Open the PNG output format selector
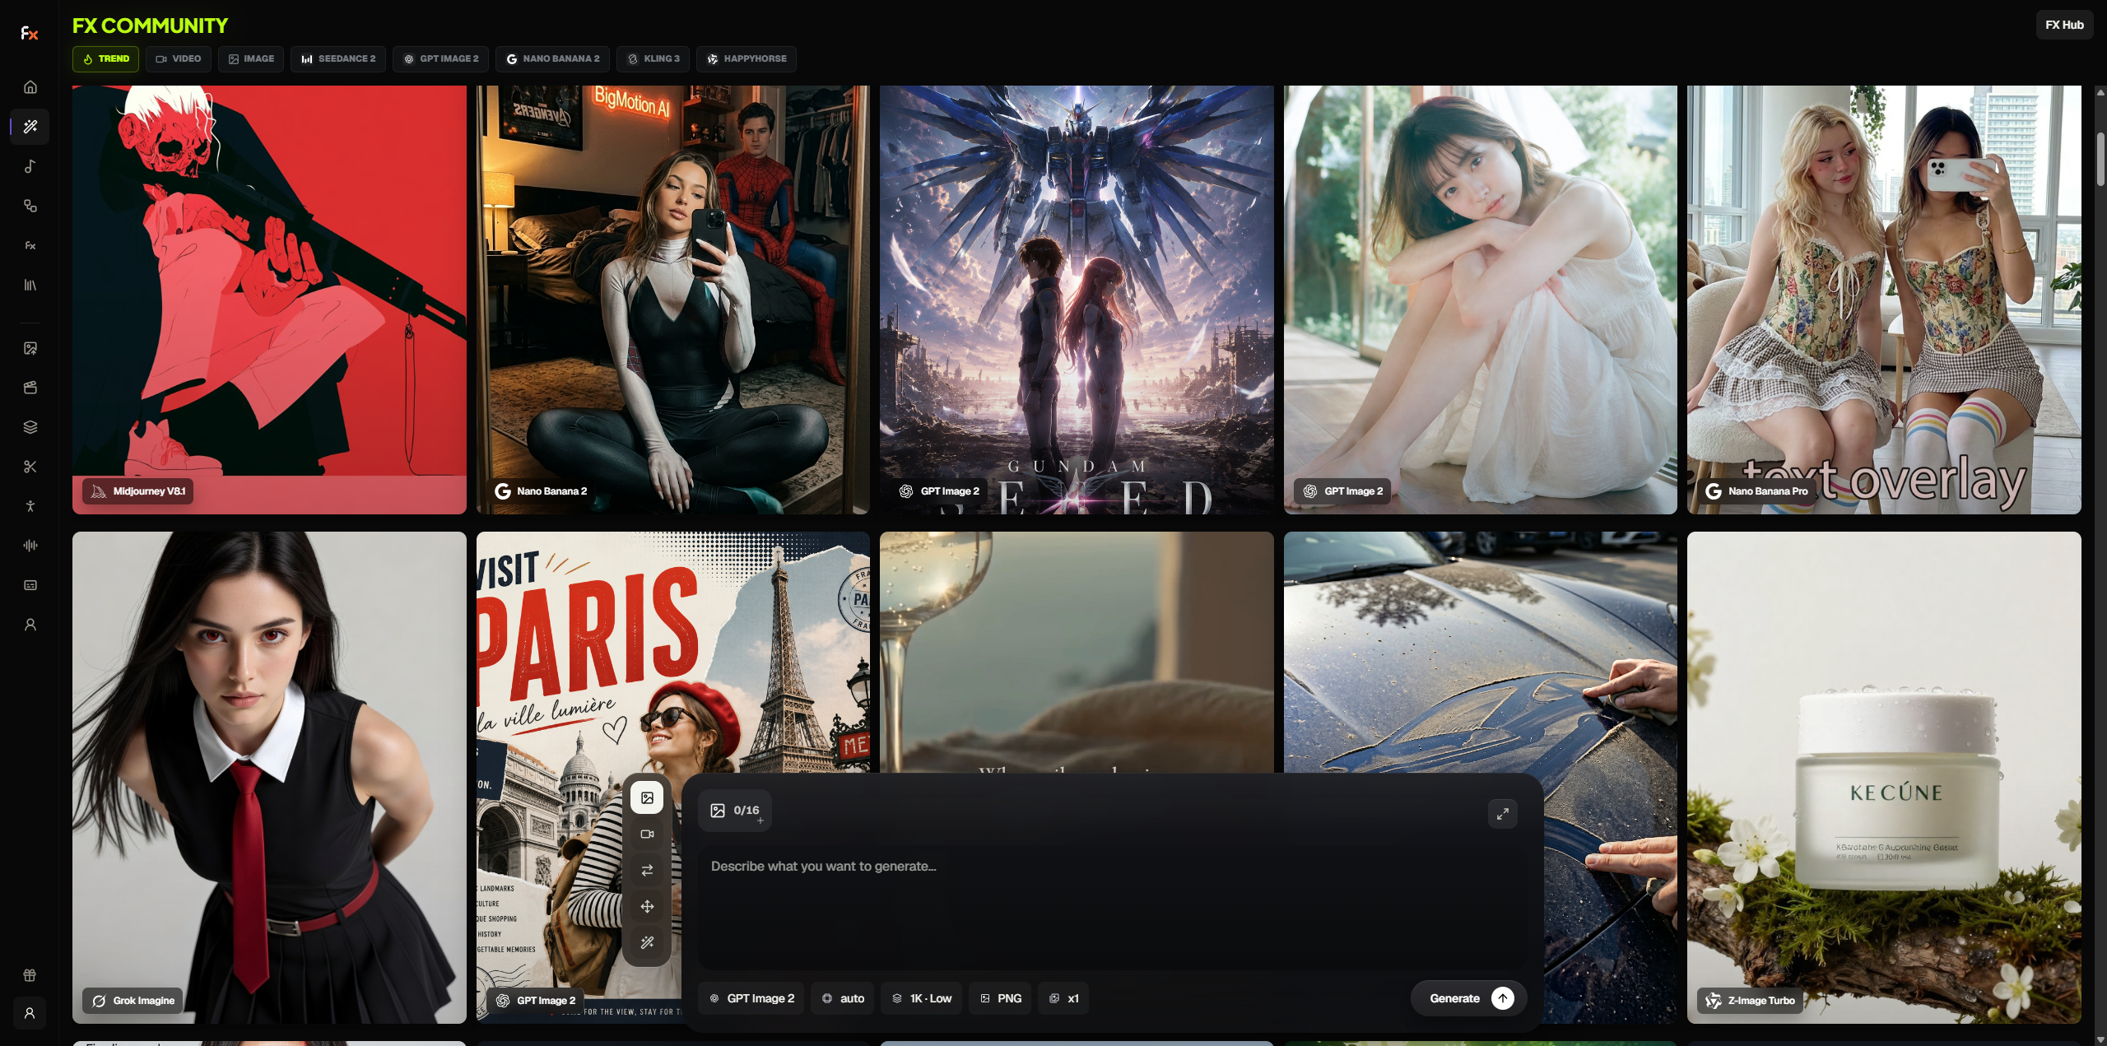2107x1046 pixels. (1000, 998)
